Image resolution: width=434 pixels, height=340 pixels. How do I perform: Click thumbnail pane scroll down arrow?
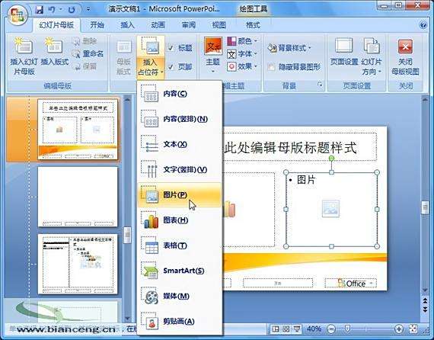click(x=127, y=319)
